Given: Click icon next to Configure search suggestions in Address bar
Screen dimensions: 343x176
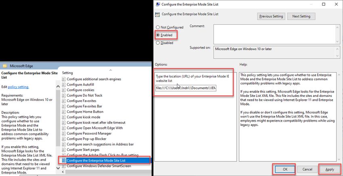Looking at the screenshot, I should [x=64, y=144].
